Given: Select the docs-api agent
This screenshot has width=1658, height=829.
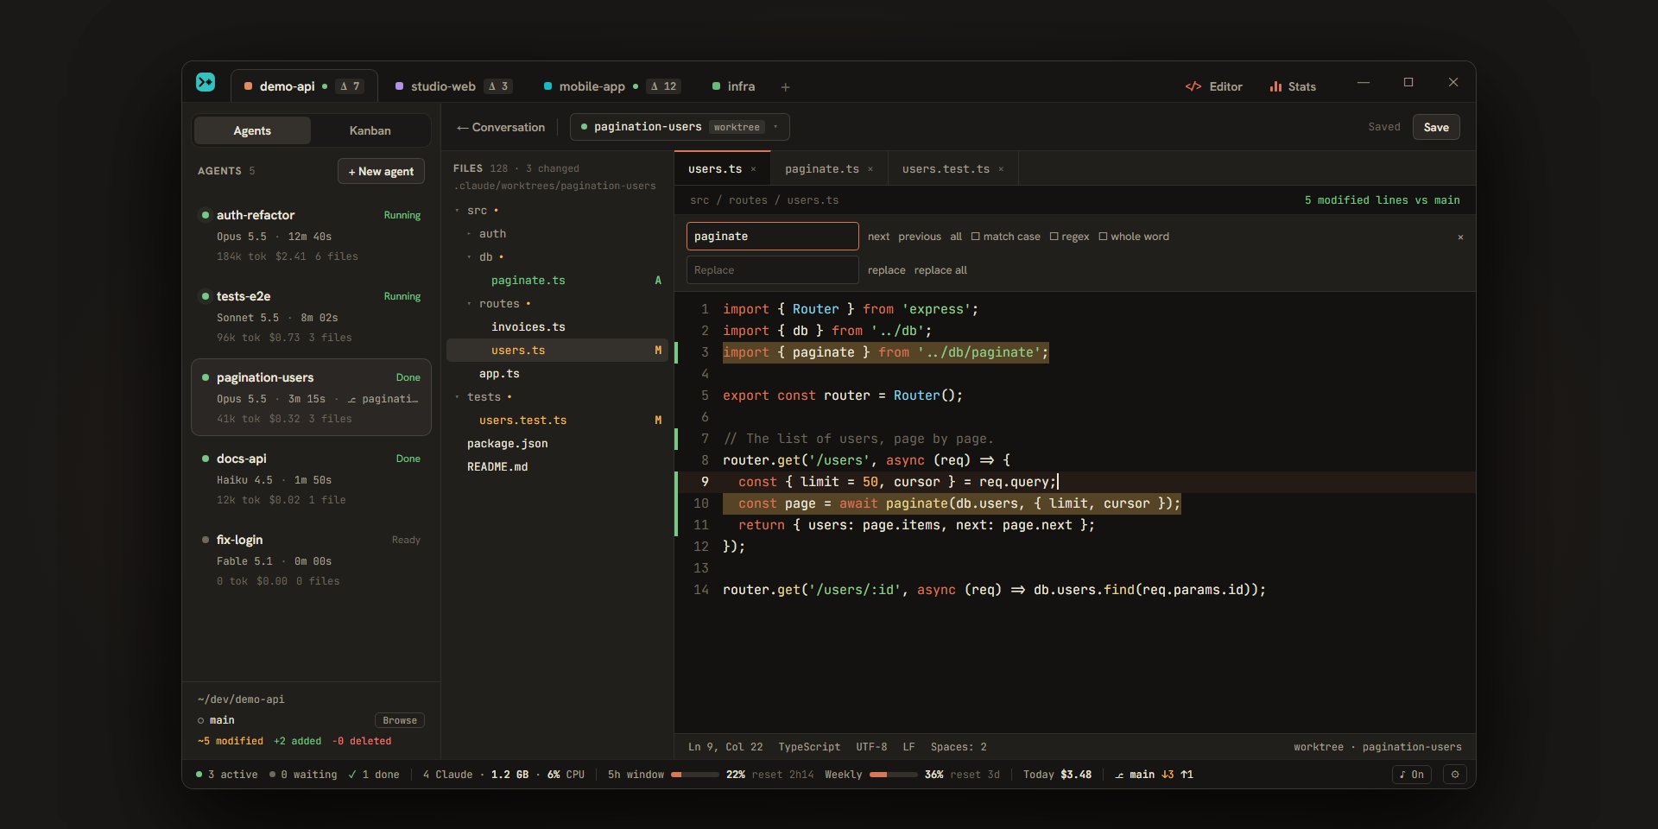Looking at the screenshot, I should 311,478.
